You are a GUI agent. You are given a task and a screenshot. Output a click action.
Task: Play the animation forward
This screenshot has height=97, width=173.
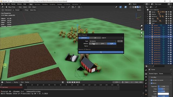(75, 82)
